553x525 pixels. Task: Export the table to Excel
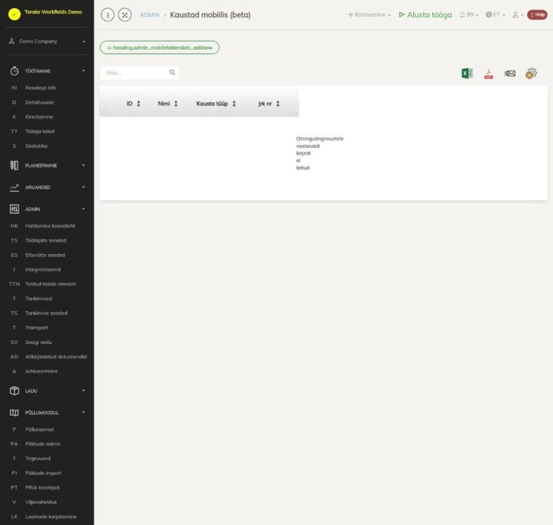pos(467,73)
